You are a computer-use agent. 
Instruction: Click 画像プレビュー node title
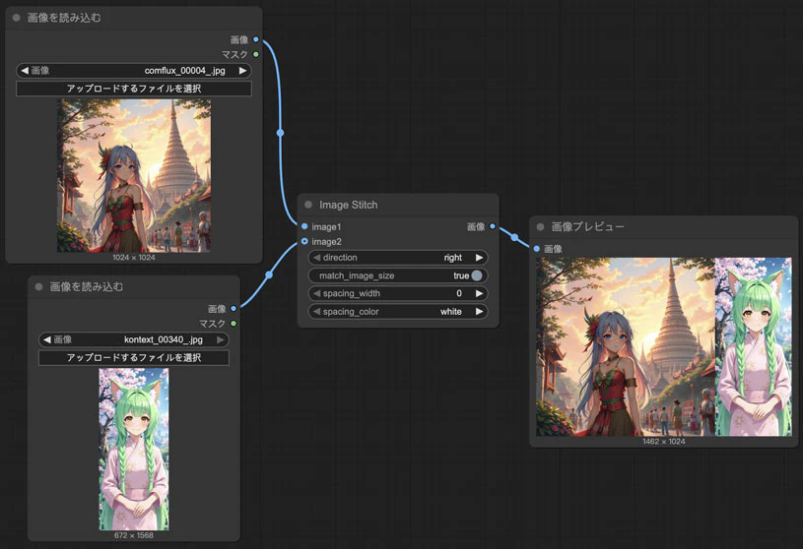tap(587, 226)
